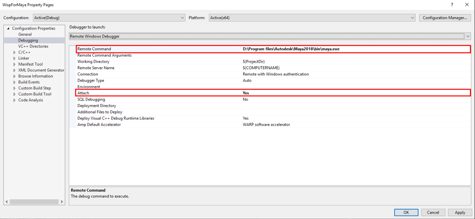475x219 pixels.
Task: Click the tree scrollbar right arrow
Action: click(62, 202)
